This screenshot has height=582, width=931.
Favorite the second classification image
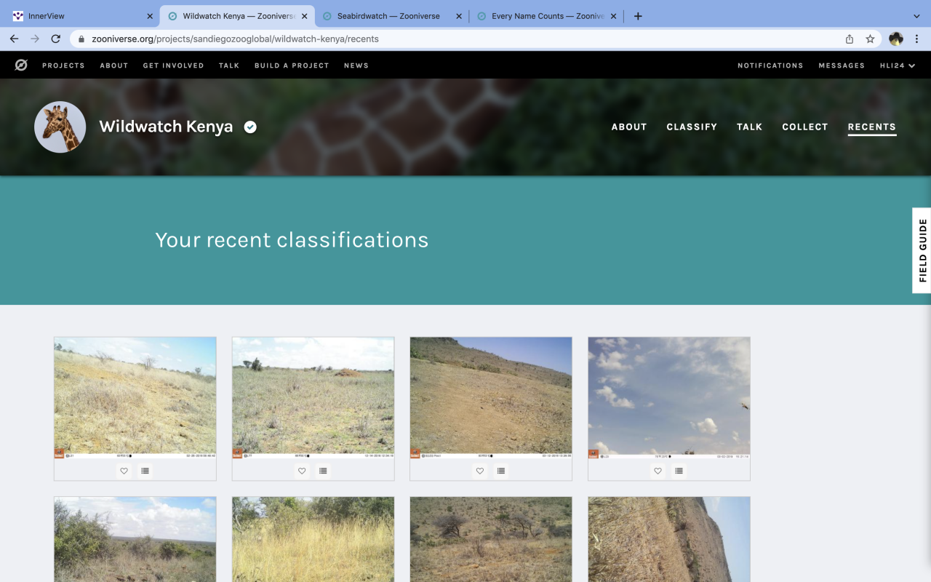click(302, 471)
